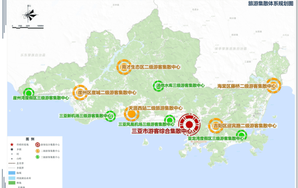Click the light blue river-lake legend swatch

[12, 178]
